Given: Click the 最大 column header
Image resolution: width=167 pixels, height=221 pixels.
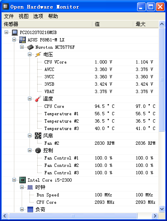Looking at the screenshot, I should [x=146, y=24].
